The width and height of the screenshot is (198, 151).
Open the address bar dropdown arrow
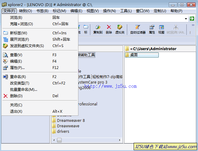coord(186,19)
